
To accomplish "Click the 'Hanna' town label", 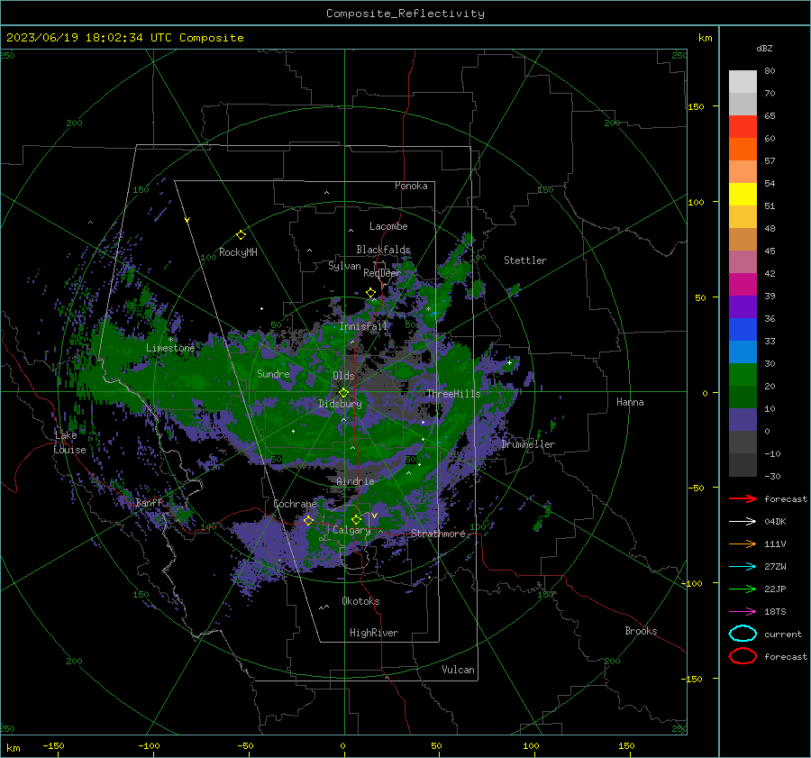I will point(630,402).
